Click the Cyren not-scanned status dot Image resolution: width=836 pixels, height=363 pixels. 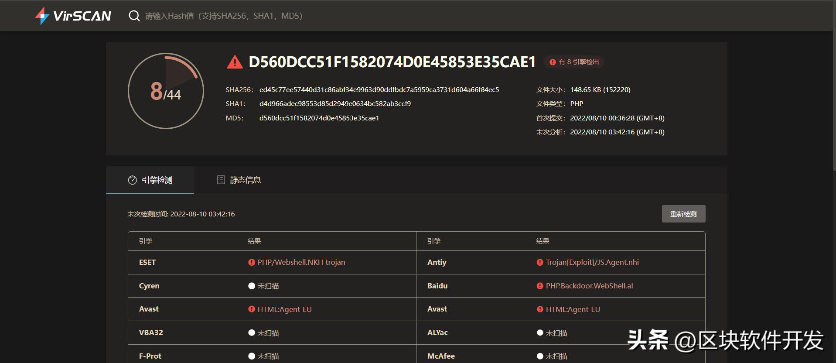coord(252,286)
